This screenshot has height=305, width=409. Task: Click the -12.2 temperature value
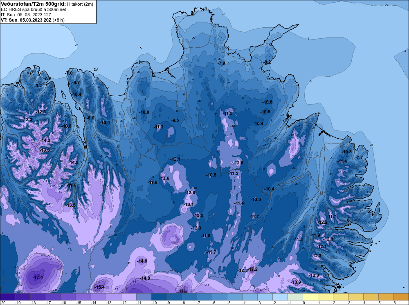tap(323, 222)
